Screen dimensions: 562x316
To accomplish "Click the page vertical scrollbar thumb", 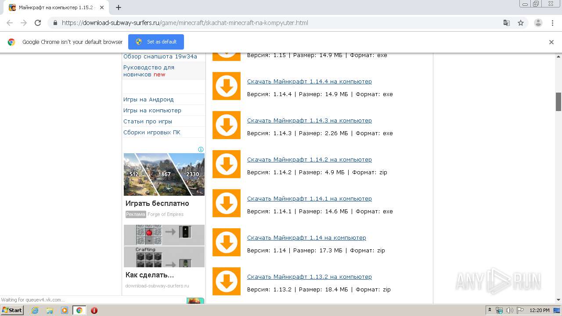I will point(558,102).
